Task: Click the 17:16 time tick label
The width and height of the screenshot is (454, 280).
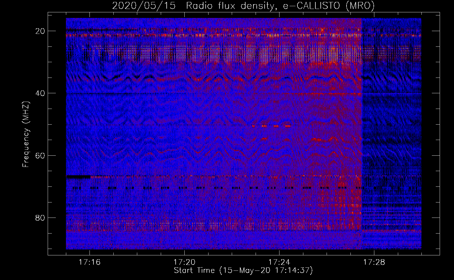Action: [90, 262]
